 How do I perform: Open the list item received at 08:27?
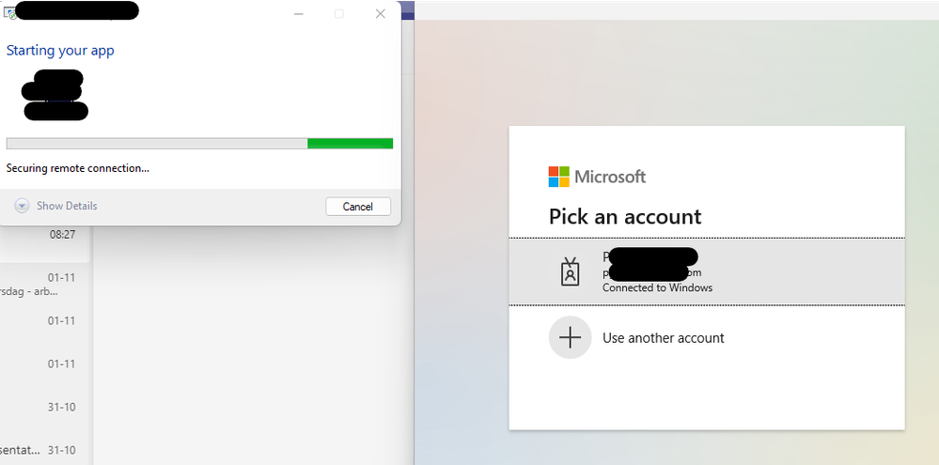tap(45, 242)
